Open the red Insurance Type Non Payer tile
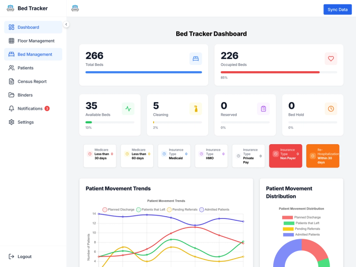This screenshot has height=267, width=356. click(286, 156)
